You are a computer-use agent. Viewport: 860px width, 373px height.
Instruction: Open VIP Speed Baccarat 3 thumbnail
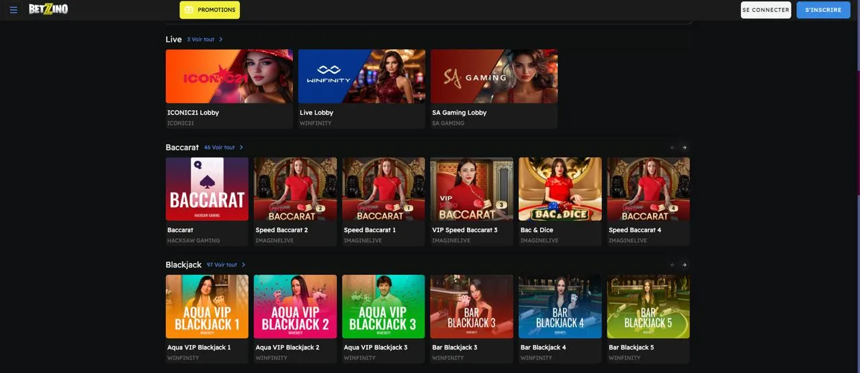coord(472,189)
